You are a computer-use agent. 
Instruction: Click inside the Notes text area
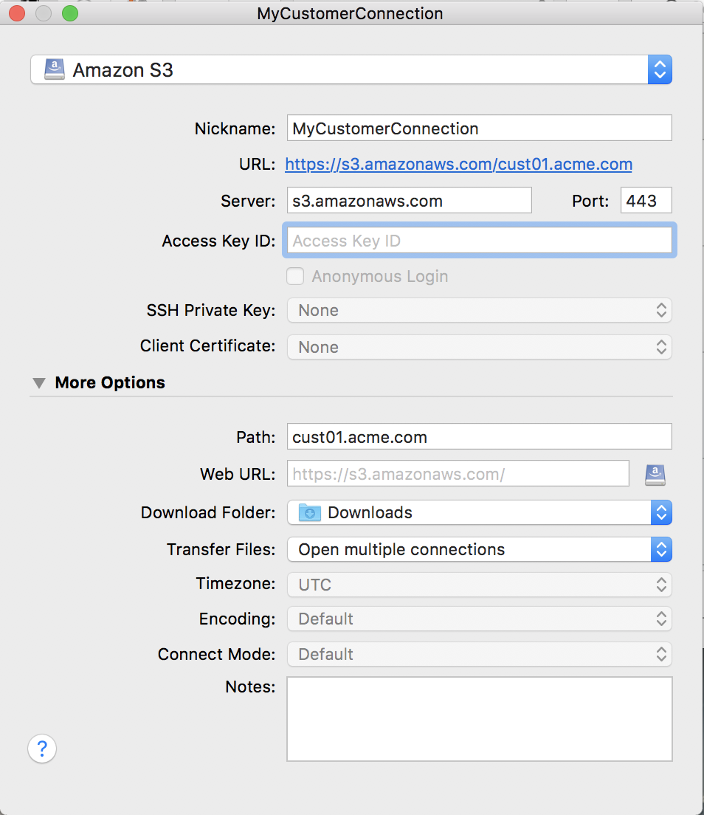click(479, 719)
